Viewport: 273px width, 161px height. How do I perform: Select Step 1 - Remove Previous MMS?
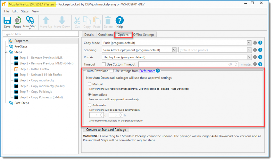pos(41,58)
